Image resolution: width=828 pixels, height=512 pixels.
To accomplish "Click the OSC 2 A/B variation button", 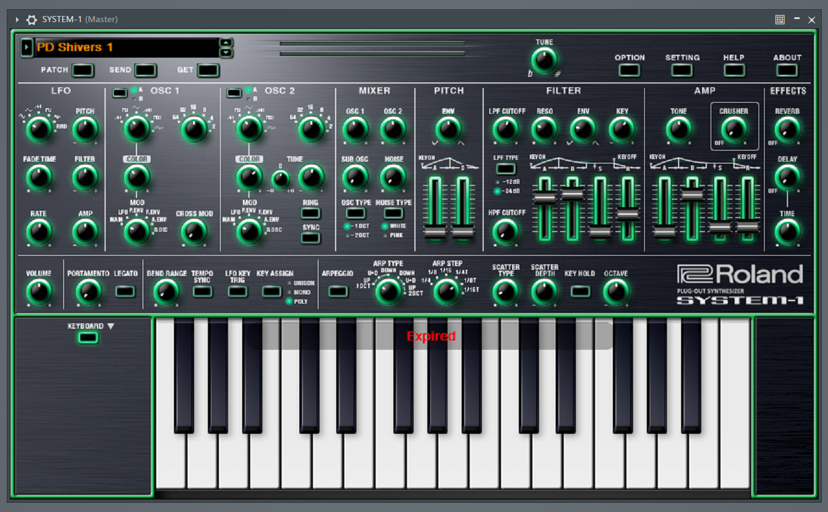I will click(234, 93).
